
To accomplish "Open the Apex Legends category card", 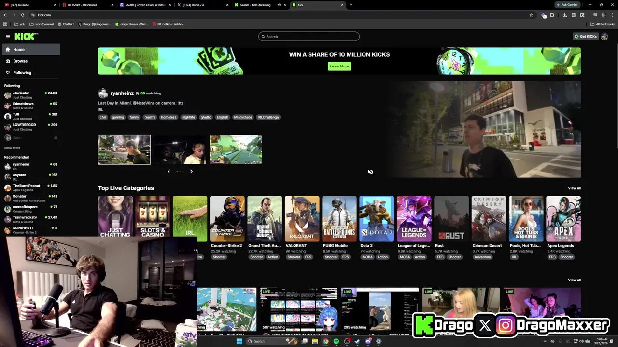I will [563, 218].
